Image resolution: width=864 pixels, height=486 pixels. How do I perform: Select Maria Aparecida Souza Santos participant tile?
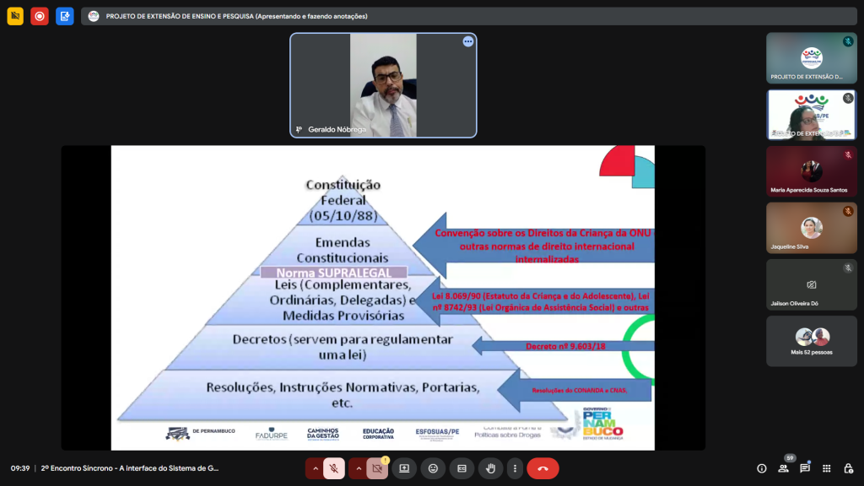coord(811,171)
